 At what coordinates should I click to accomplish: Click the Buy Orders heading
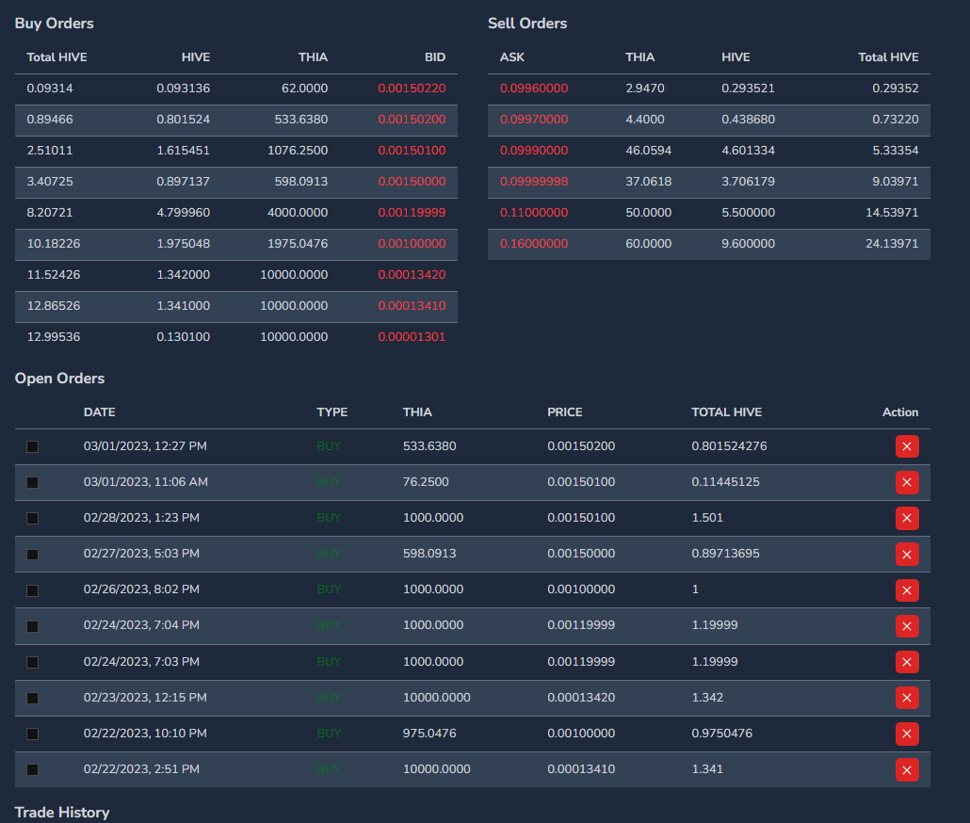click(55, 24)
